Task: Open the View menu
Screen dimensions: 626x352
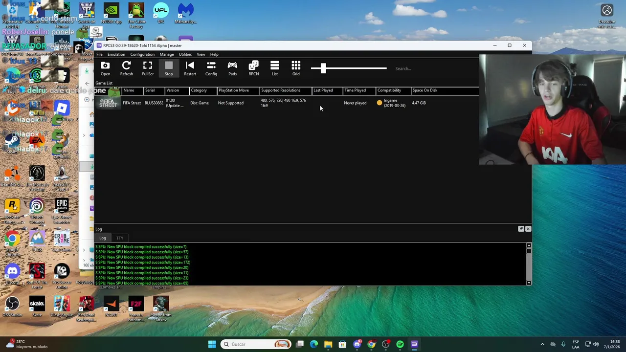Action: pyautogui.click(x=201, y=54)
